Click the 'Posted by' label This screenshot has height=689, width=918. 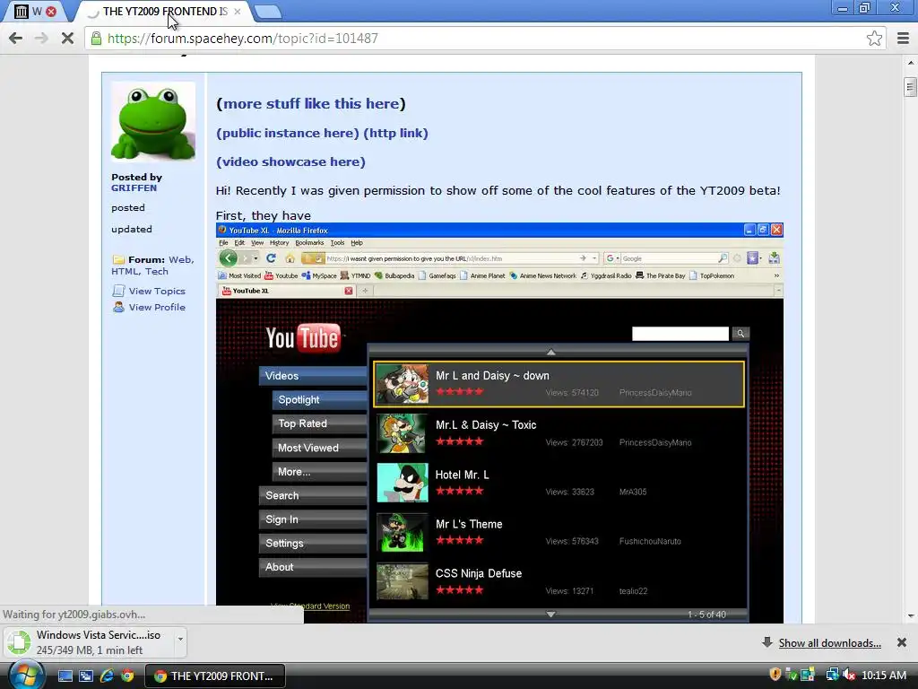coord(136,177)
